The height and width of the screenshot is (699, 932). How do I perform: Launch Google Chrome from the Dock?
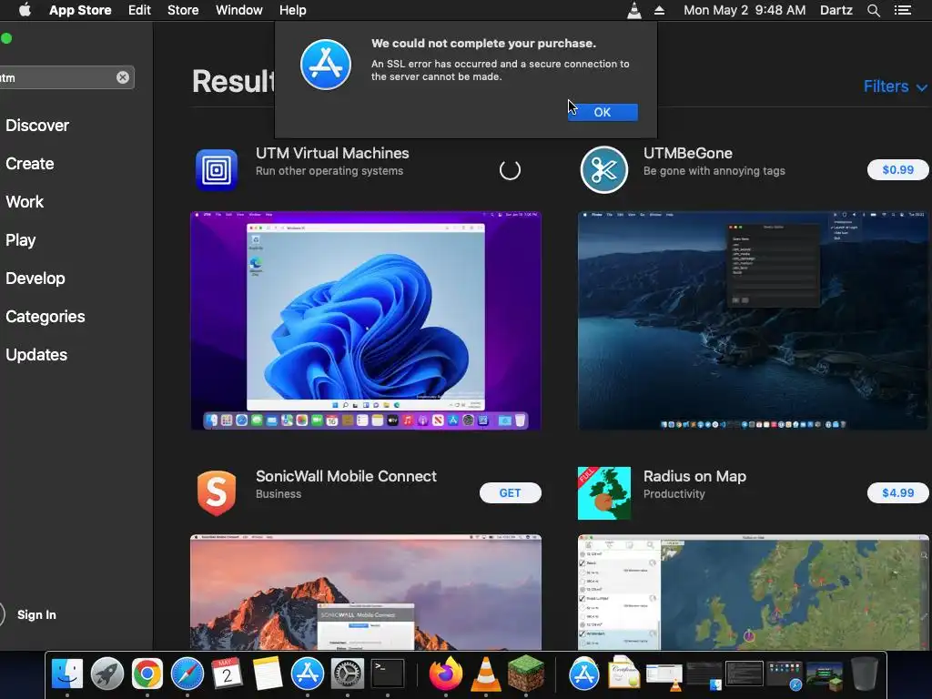pyautogui.click(x=147, y=674)
